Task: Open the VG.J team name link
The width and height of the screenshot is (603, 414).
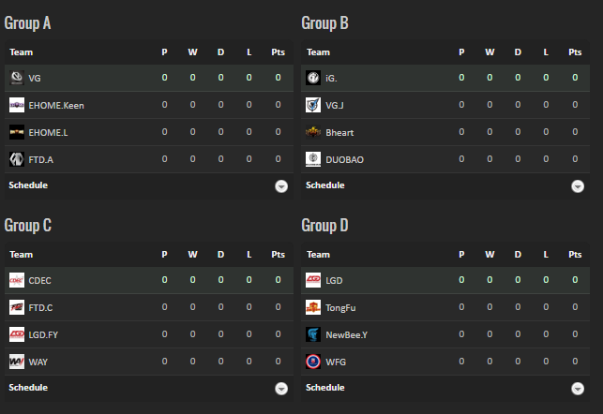Action: pyautogui.click(x=336, y=105)
